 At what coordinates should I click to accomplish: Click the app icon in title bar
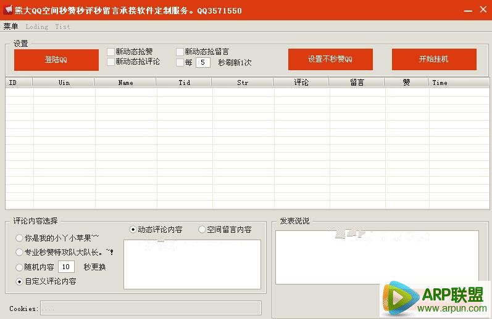7,10
